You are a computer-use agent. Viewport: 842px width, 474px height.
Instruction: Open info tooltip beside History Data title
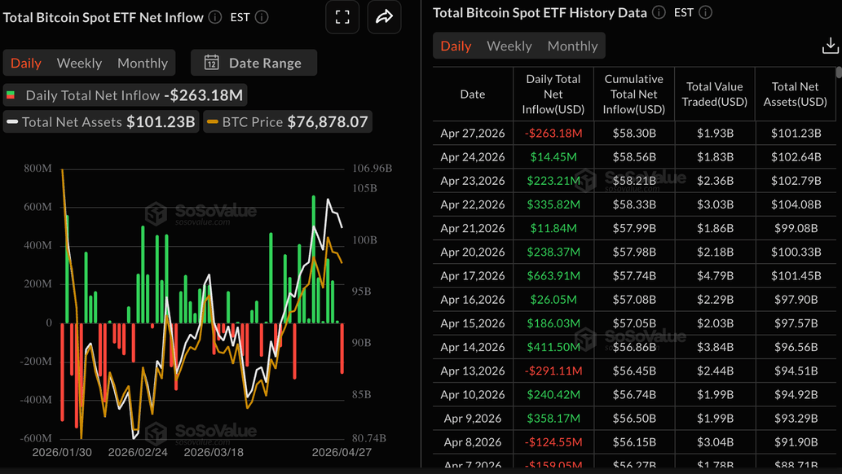658,12
